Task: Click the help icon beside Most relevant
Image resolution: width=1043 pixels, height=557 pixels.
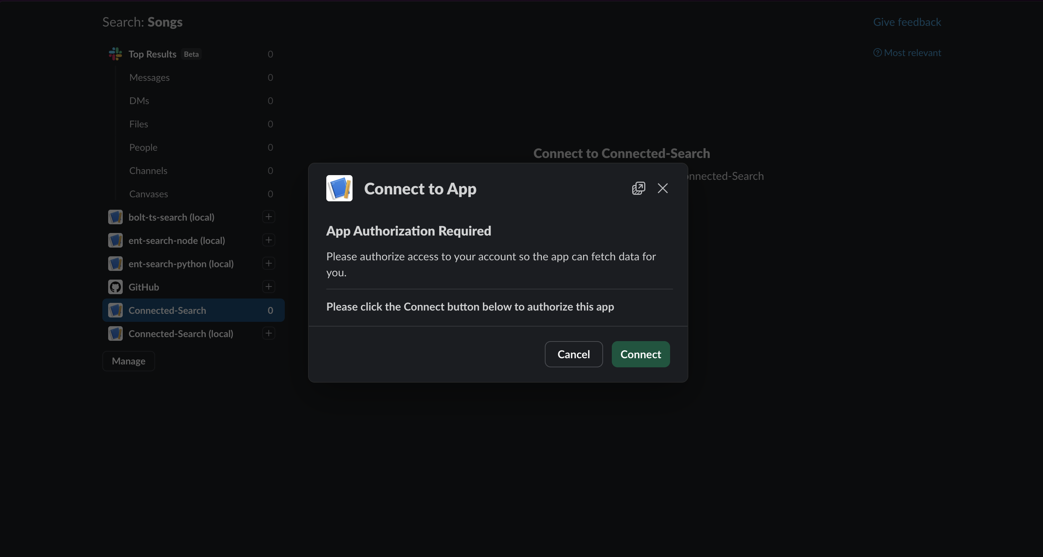Action: tap(878, 52)
